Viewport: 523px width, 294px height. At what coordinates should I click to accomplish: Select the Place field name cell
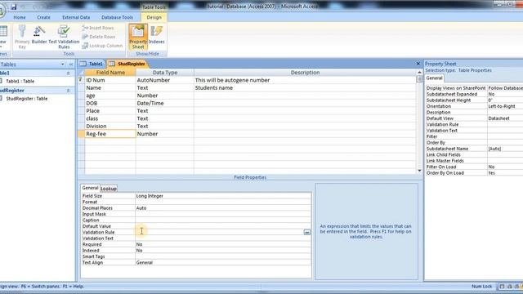click(x=110, y=111)
